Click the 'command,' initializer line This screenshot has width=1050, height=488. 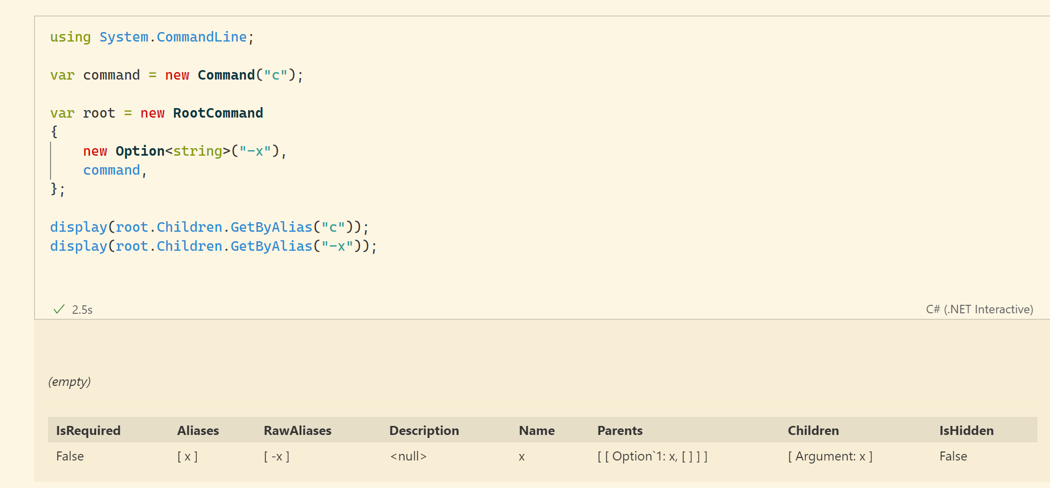115,170
